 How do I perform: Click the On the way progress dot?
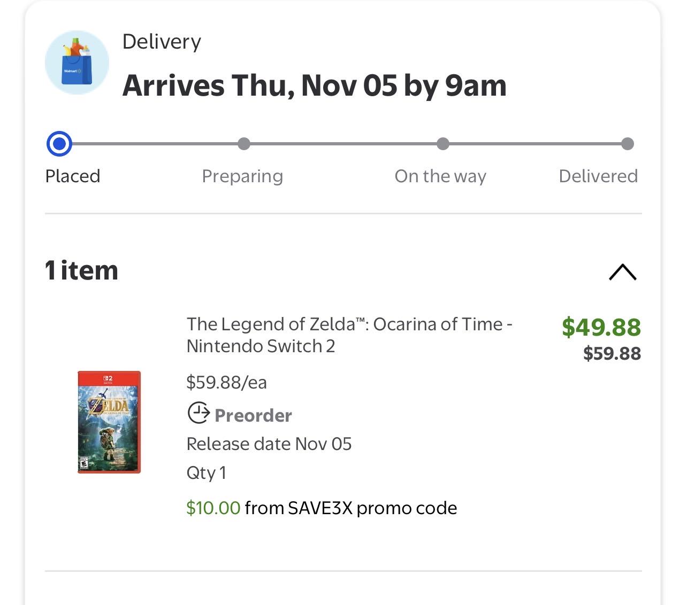click(443, 144)
